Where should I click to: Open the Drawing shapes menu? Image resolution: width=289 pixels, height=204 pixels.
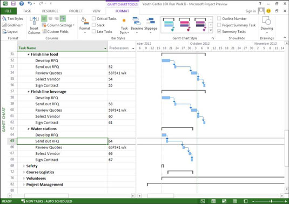(267, 25)
